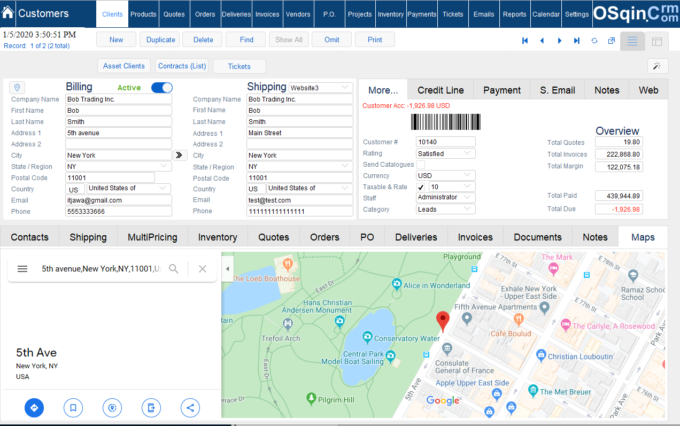Screen dimensions: 680x426
Task: Click the Find button
Action: [246, 40]
